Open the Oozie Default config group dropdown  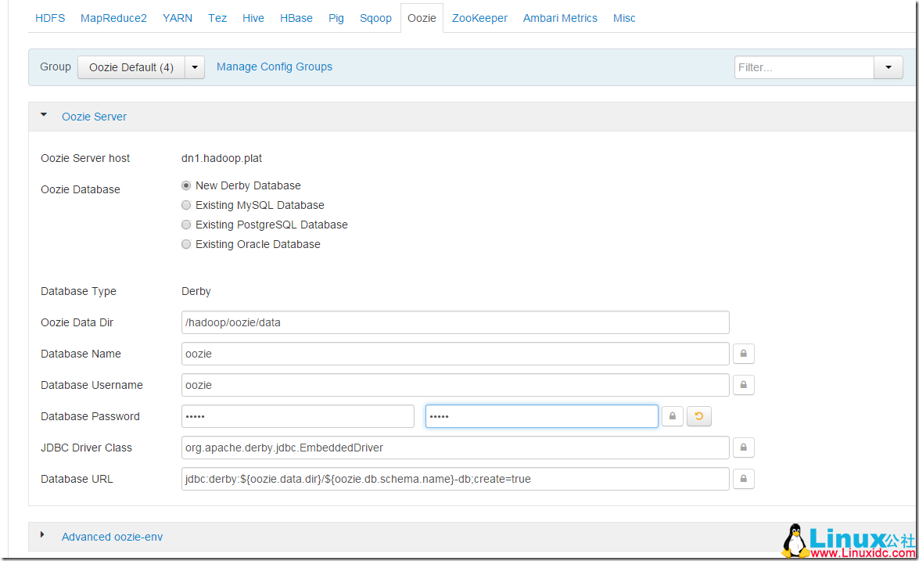coord(195,67)
